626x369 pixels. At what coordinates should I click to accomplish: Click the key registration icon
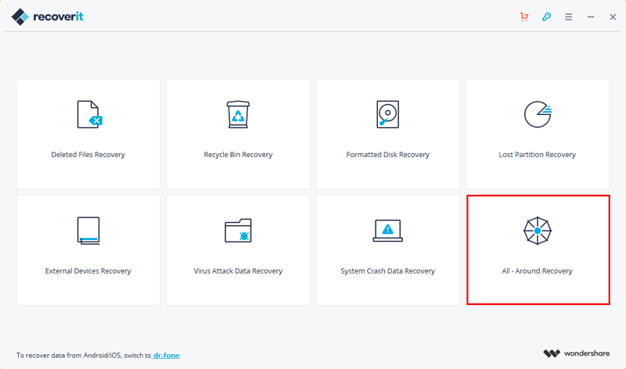(546, 16)
